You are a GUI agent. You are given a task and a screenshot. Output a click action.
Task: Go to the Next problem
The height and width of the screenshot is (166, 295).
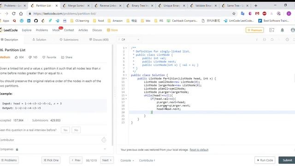click(107, 160)
